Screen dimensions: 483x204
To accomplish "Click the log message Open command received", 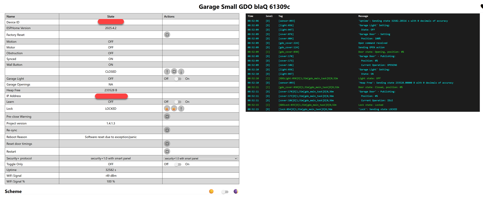I will pyautogui.click(x=373, y=43).
